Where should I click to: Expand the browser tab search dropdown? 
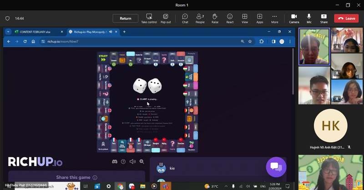click(x=8, y=32)
